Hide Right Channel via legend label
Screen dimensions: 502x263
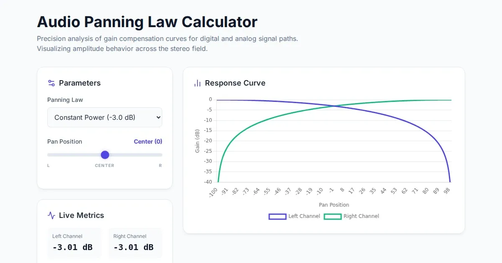point(361,216)
